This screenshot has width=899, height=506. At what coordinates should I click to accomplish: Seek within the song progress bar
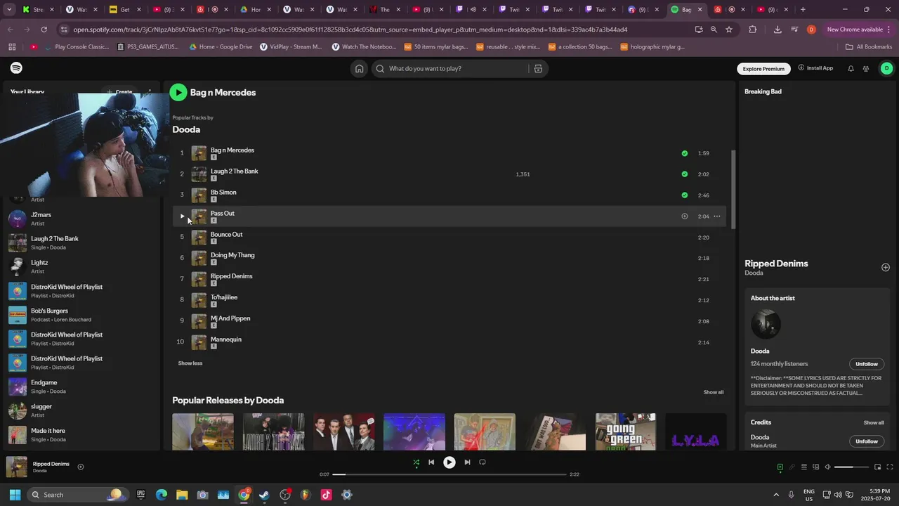pyautogui.click(x=449, y=474)
